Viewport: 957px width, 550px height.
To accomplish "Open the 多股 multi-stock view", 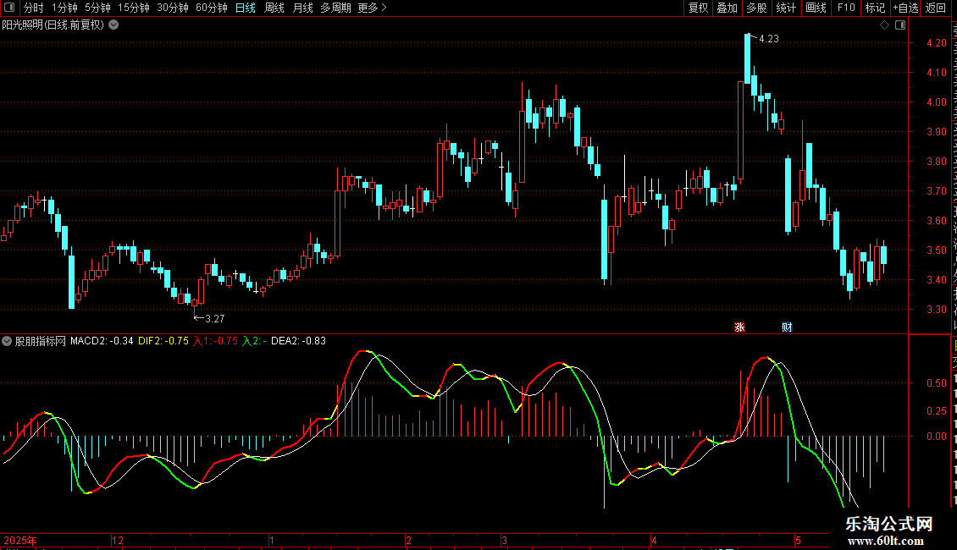I will click(756, 8).
